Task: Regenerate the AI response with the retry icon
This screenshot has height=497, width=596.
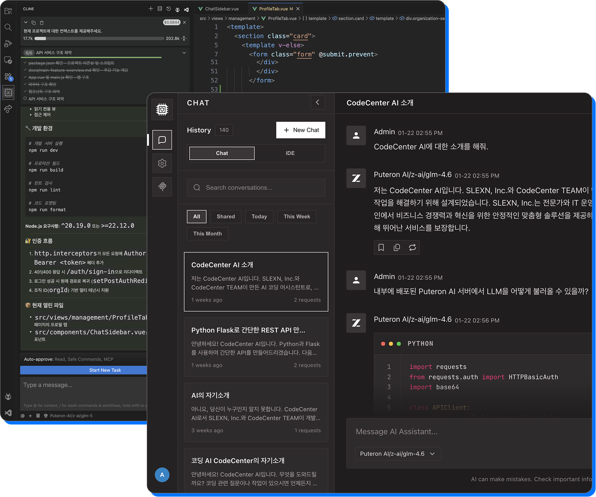Action: click(412, 248)
